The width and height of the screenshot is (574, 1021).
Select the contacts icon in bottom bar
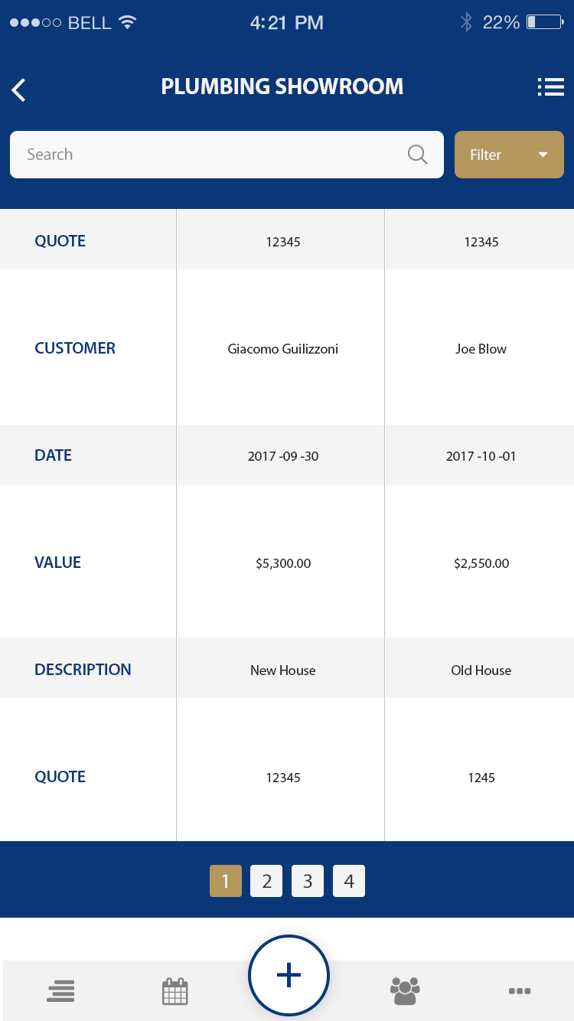tap(404, 990)
